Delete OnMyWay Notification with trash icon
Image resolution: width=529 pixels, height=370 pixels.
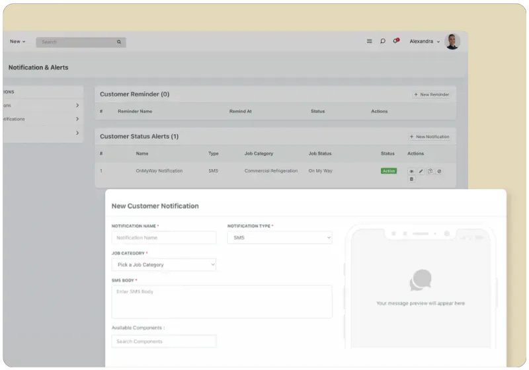[411, 179]
